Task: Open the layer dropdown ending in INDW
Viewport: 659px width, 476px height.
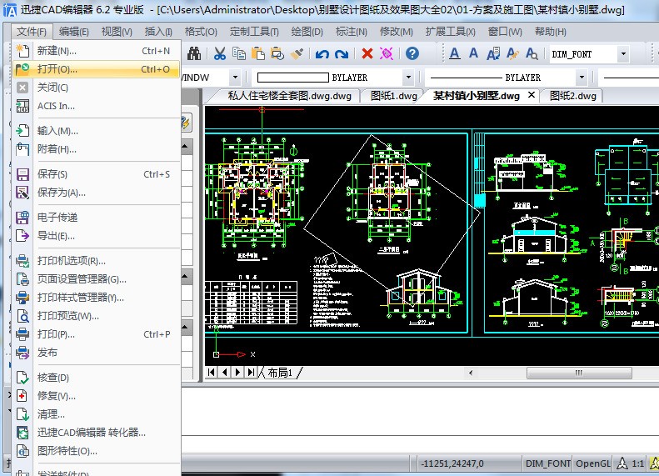Action: click(235, 78)
